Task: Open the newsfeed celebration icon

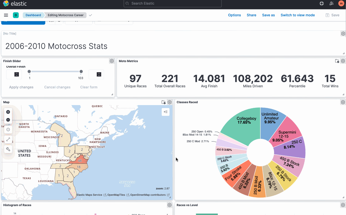Action: (331, 4)
